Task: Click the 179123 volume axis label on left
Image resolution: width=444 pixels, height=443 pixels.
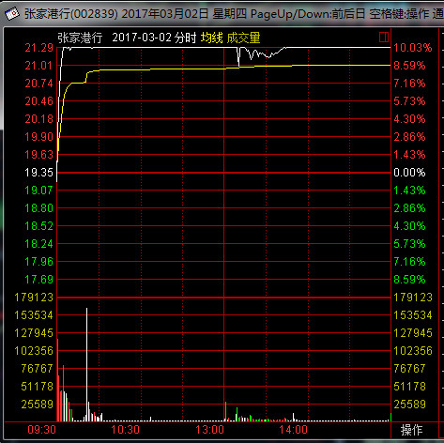Action: (x=34, y=298)
